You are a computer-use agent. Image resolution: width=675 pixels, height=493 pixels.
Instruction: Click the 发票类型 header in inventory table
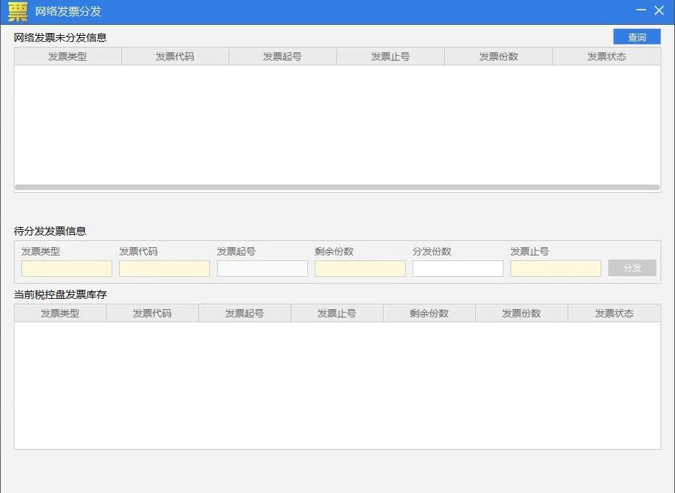point(61,313)
